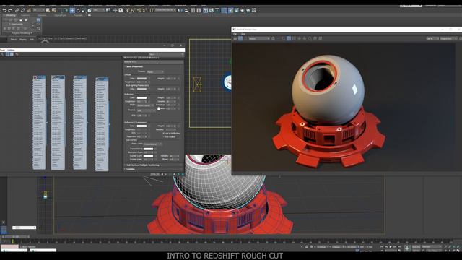Select the Link tool chain icon
Image resolution: width=462 pixels, height=260 pixels.
click(17, 10)
